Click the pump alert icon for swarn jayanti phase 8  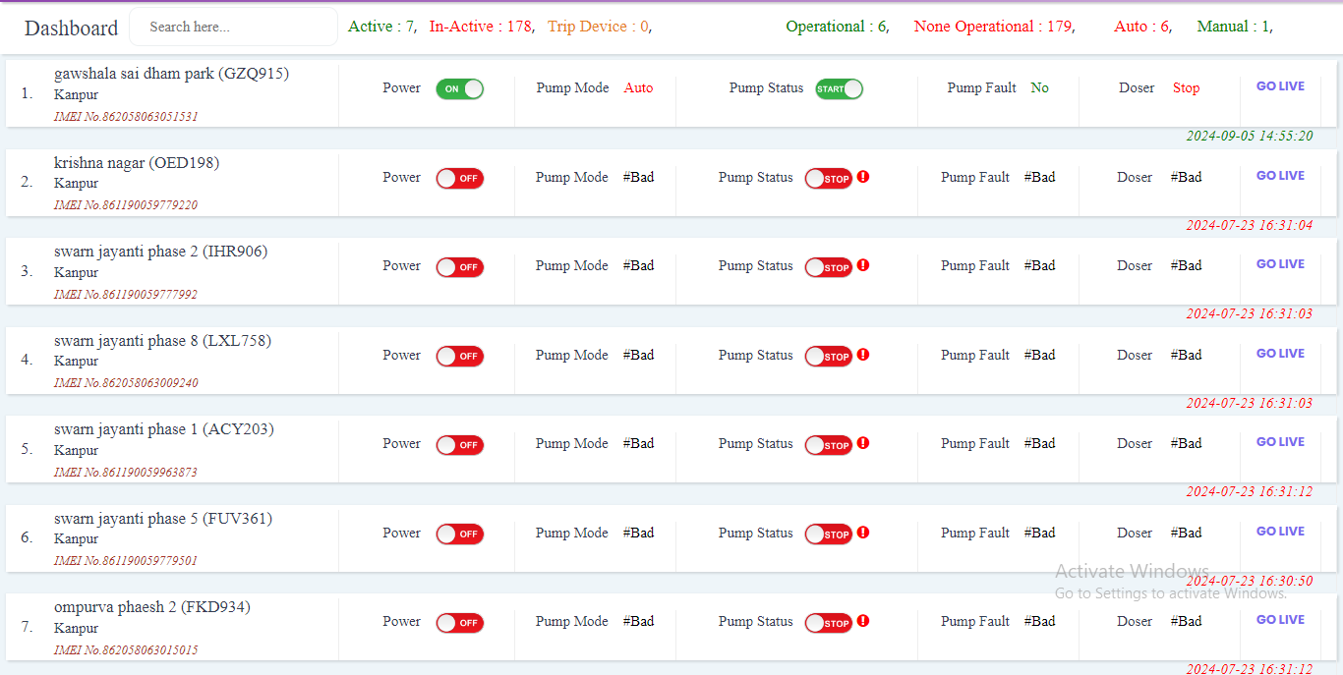click(863, 355)
